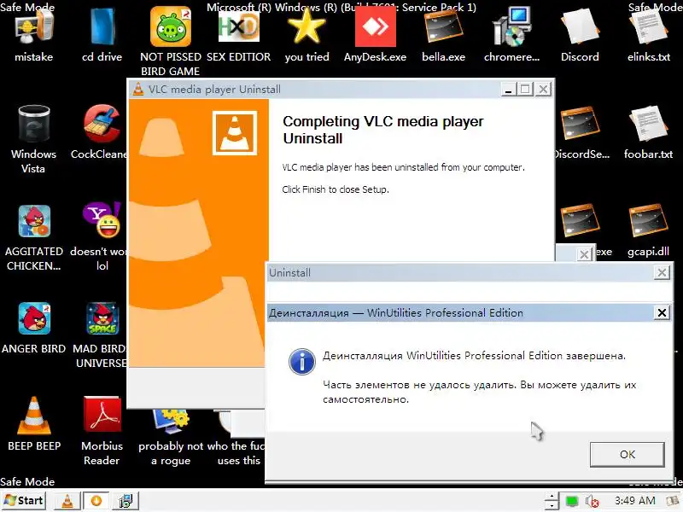Viewport: 683px width, 512px height.
Task: Close the VLC media player Uninstall window
Action: tap(543, 90)
